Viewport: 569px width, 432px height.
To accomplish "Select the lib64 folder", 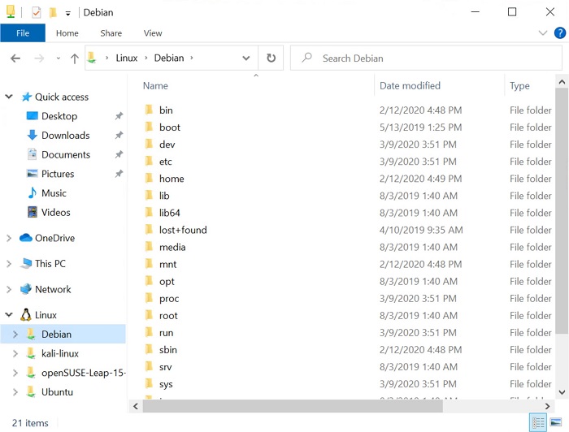I will tap(169, 213).
